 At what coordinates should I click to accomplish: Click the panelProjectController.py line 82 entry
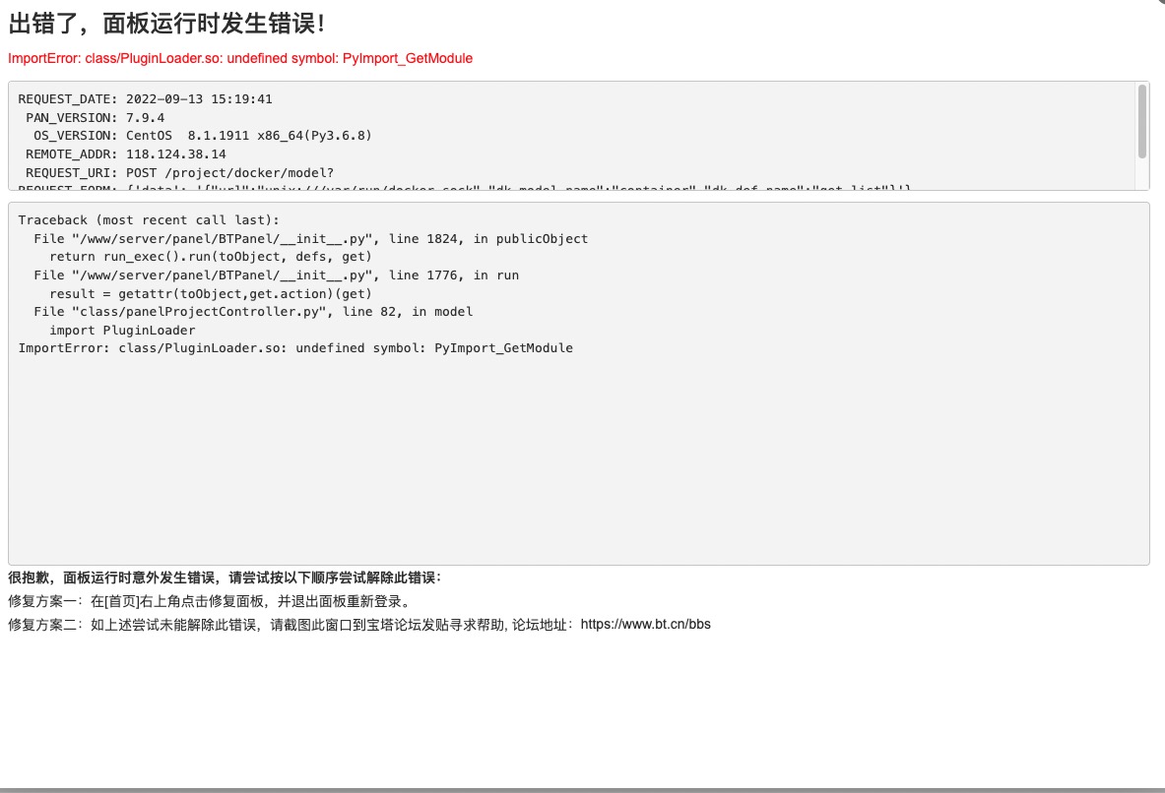pyautogui.click(x=253, y=312)
